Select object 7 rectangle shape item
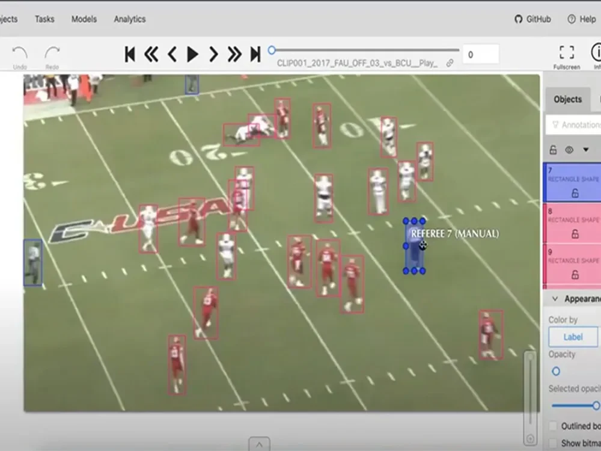This screenshot has height=451, width=601. [572, 182]
